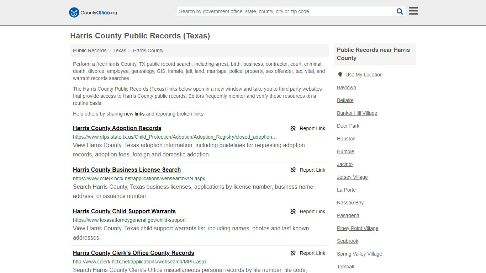This screenshot has width=486, height=273.
Task: Go to Texas breadcrumb
Action: (120, 50)
